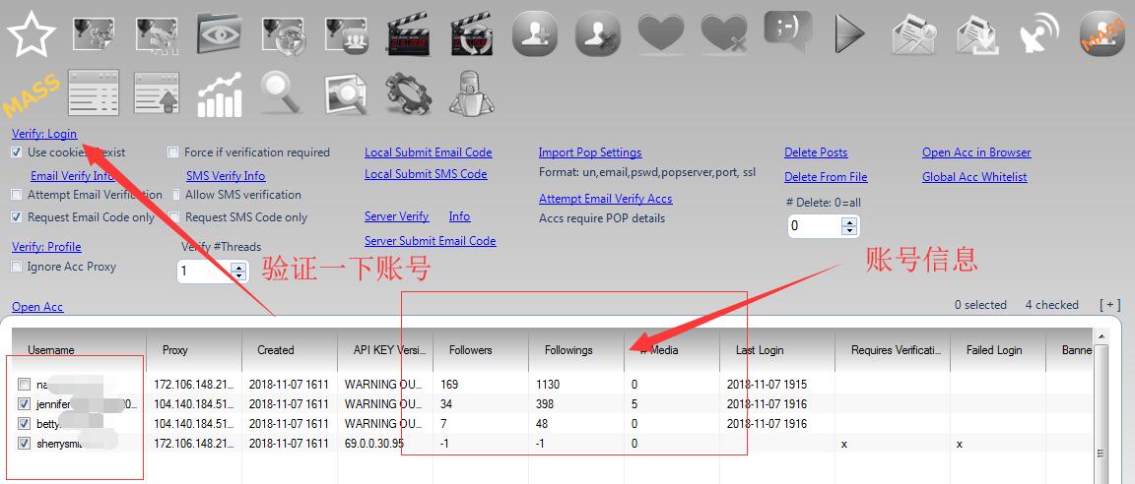Click the magnifying glass search icon

pos(282,94)
